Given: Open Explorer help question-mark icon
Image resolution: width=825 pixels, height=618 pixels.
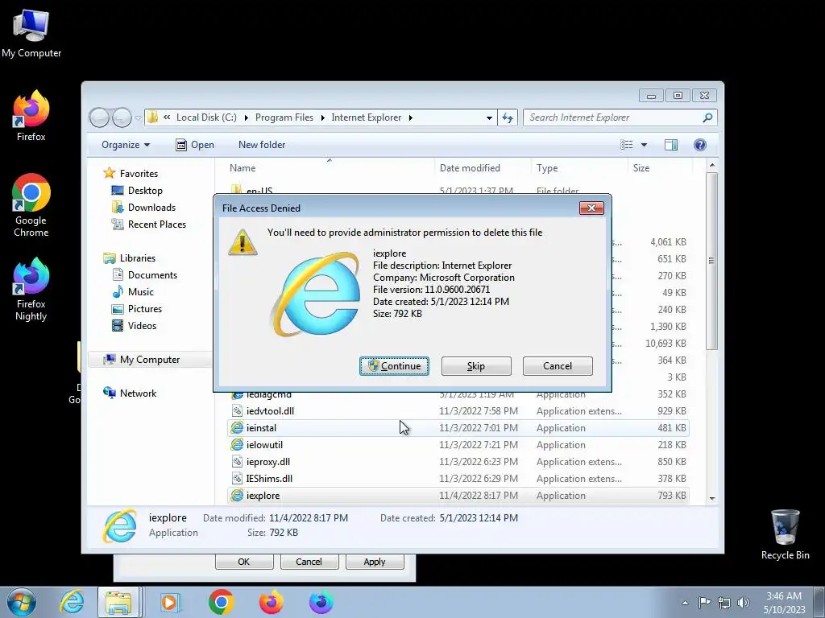Looking at the screenshot, I should coord(700,145).
